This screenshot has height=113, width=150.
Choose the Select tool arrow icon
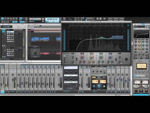(5, 19)
